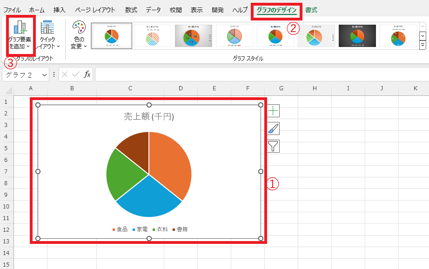Click the 衣料 legend entry

coord(160,229)
